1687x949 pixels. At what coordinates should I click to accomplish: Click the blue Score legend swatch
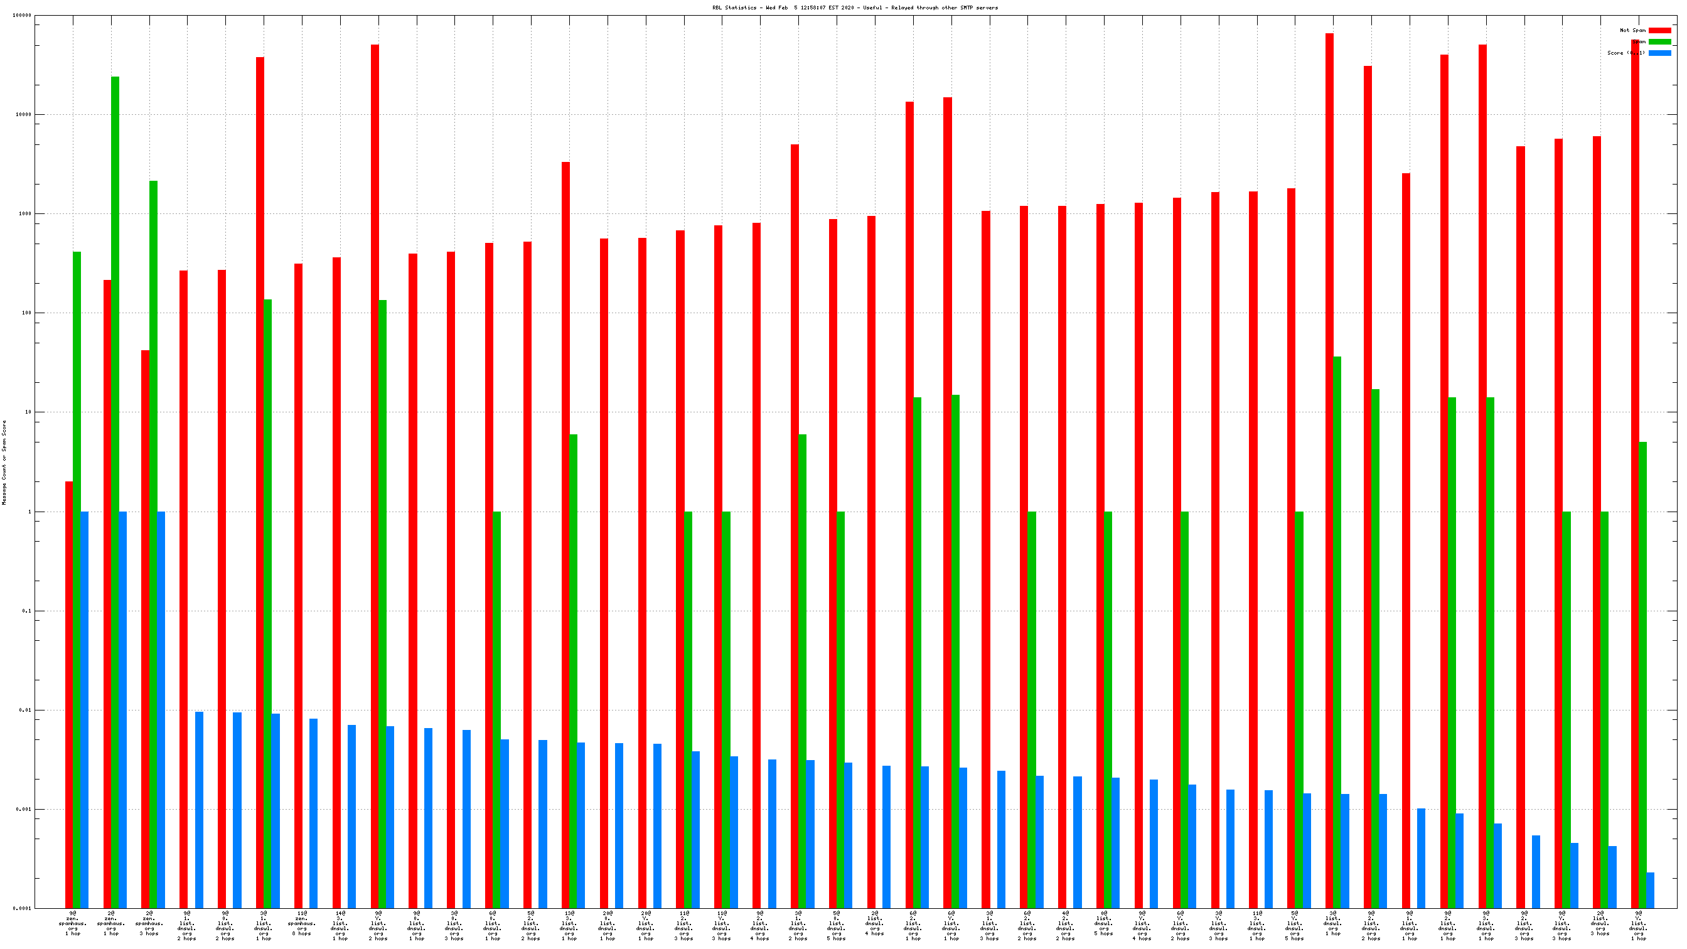(x=1659, y=53)
